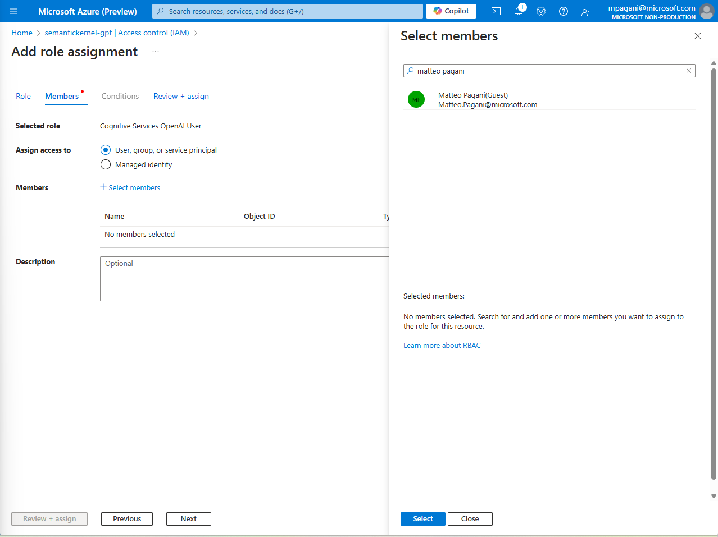Click the Close button in the panel
The height and width of the screenshot is (537, 718).
point(470,519)
